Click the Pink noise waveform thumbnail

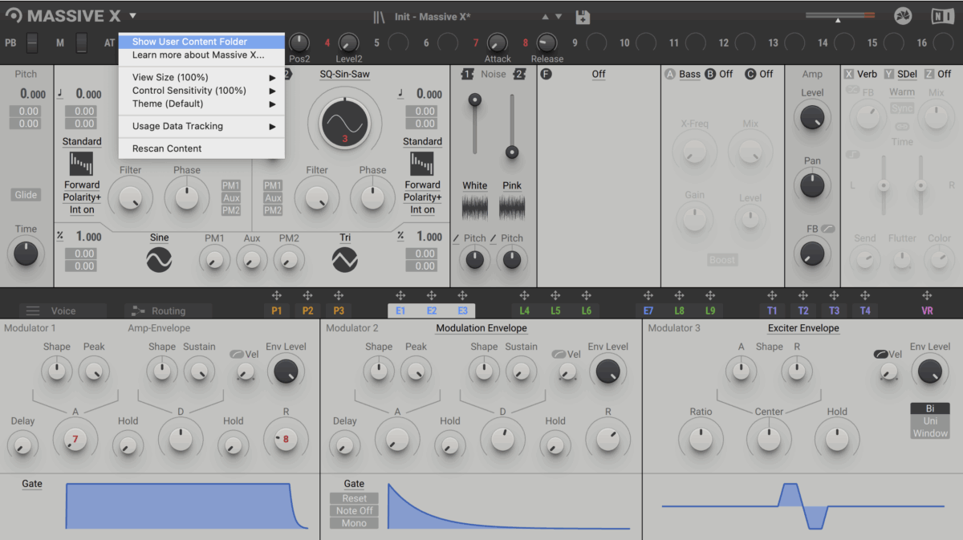tap(512, 208)
